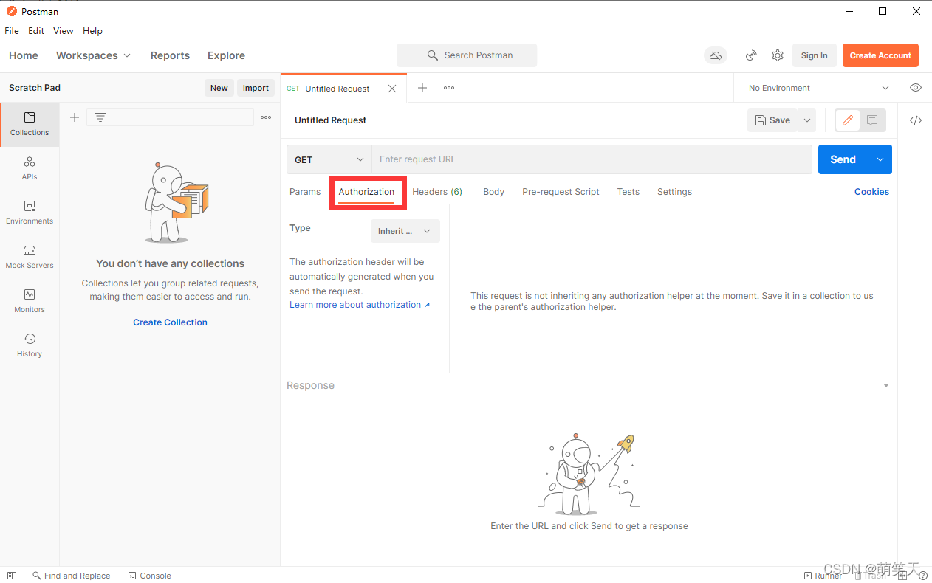This screenshot has height=583, width=932.
Task: Click the Cookies link
Action: click(x=871, y=192)
